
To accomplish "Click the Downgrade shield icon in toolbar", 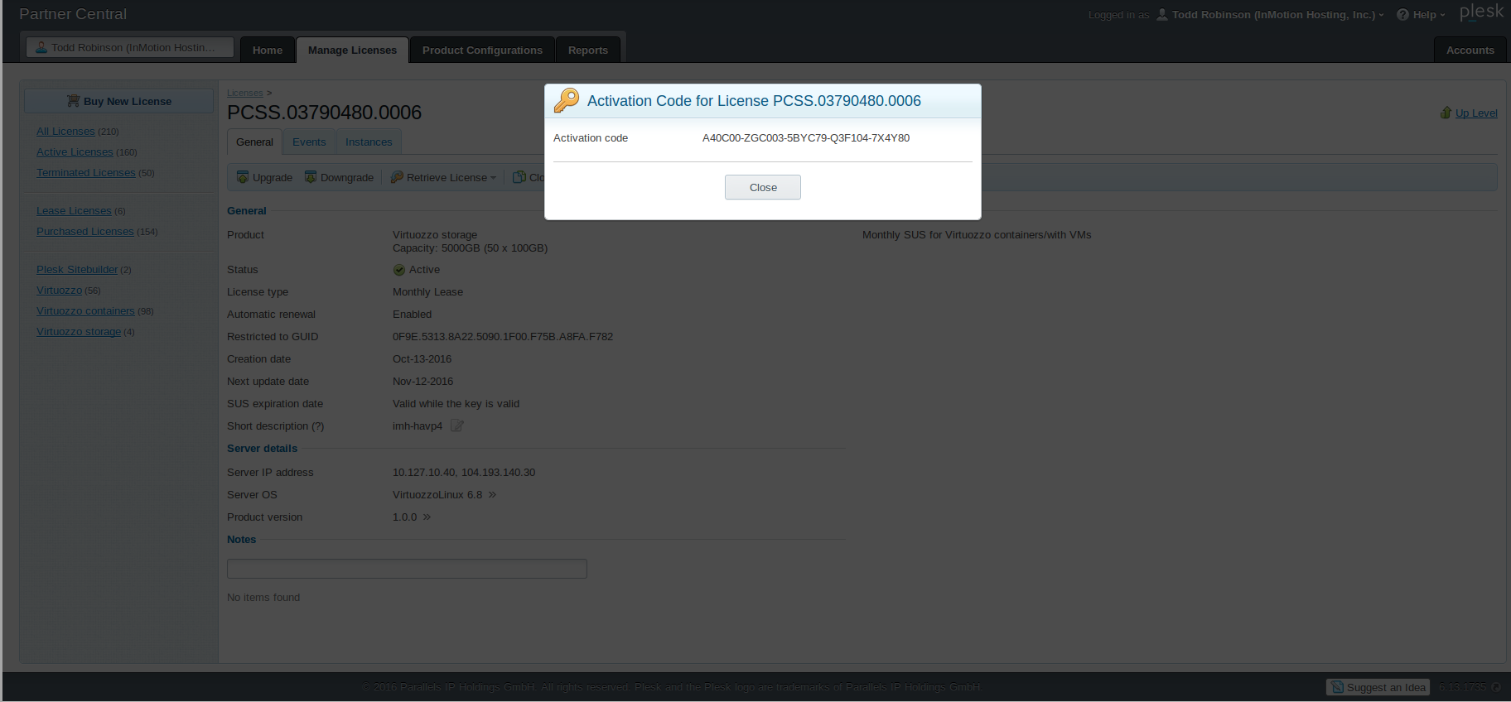I will [x=311, y=177].
